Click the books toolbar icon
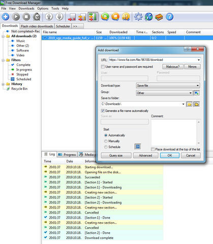The image size is (213, 244). 159,17
